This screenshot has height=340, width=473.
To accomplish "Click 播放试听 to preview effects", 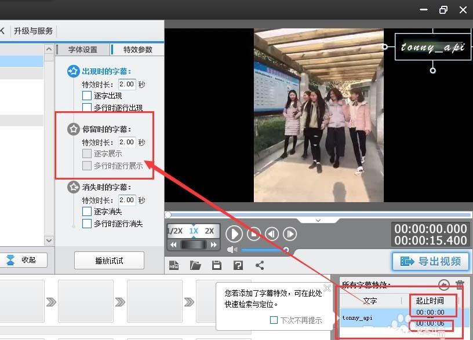I will [109, 261].
